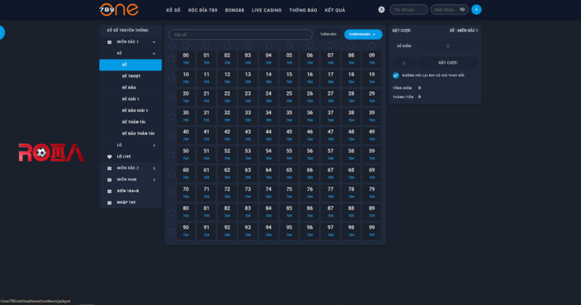Click the grid icon beside Xiên 18A+B

pyautogui.click(x=110, y=191)
